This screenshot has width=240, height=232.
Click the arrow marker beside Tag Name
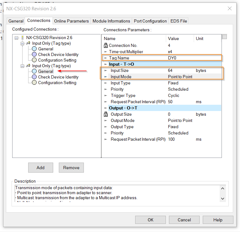click(x=106, y=58)
